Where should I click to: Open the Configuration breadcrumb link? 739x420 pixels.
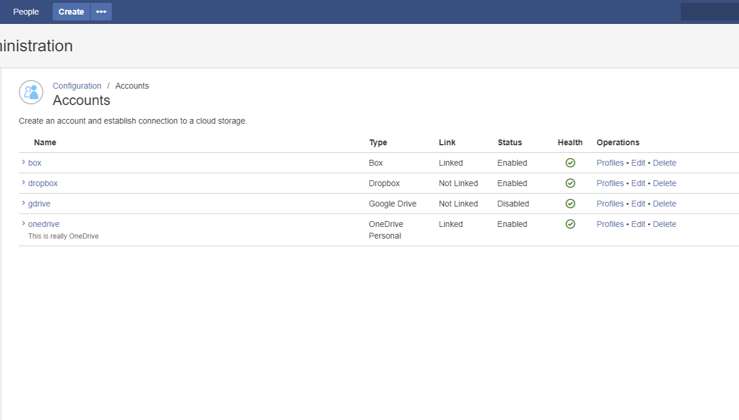click(x=77, y=86)
